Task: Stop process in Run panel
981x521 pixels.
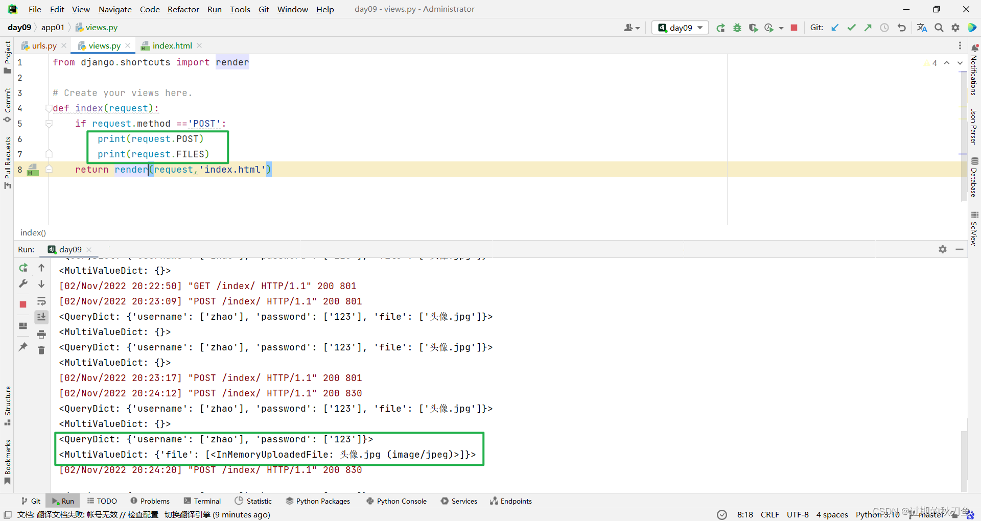Action: pos(23,304)
